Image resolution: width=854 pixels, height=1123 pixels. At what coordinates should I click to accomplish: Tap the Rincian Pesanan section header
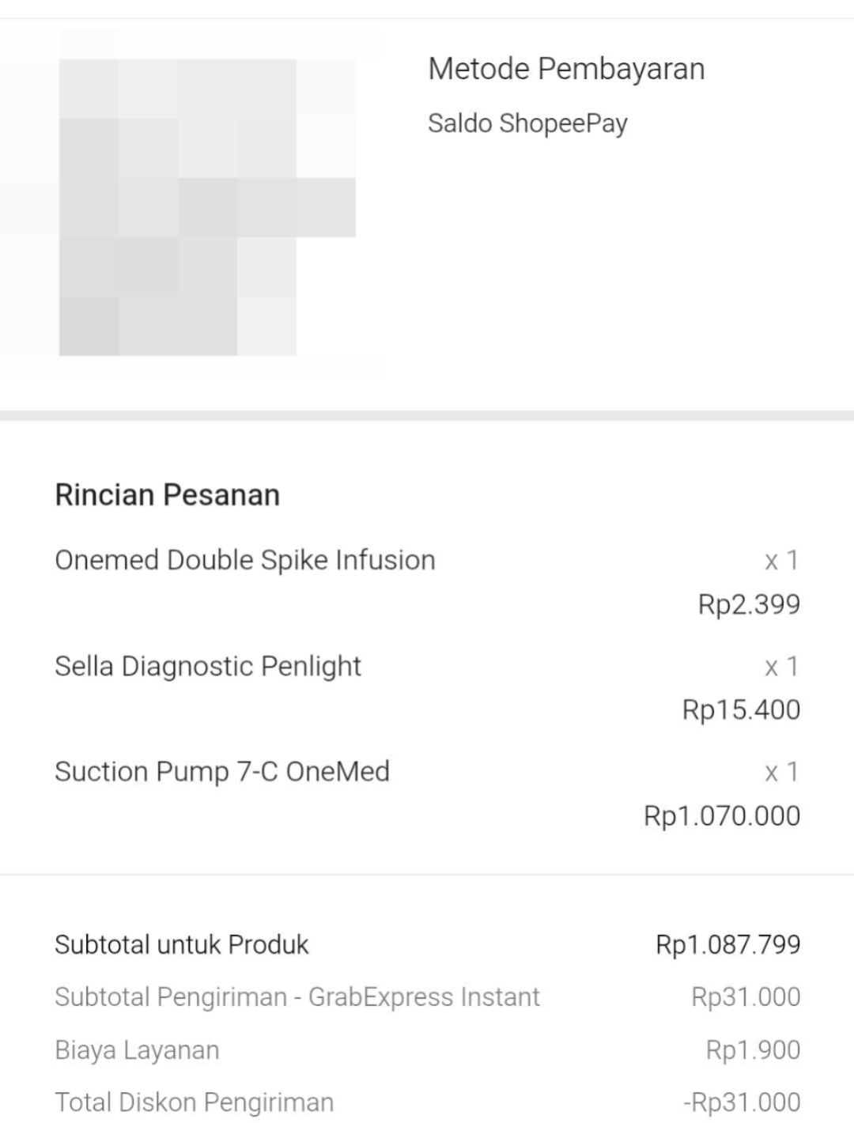point(167,495)
